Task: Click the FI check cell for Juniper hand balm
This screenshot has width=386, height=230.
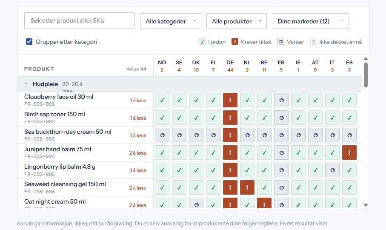Action: pyautogui.click(x=213, y=152)
